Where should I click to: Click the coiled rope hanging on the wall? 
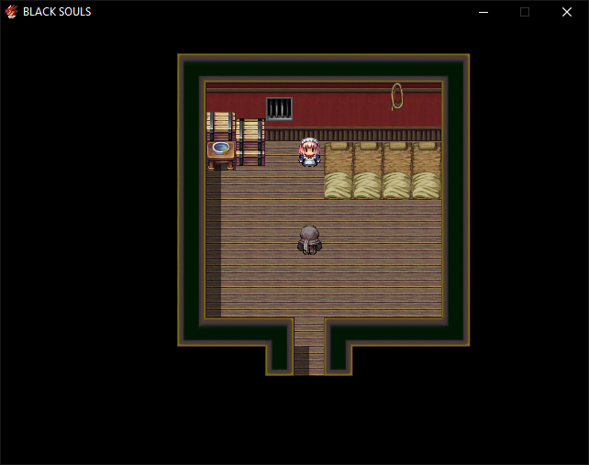tap(397, 96)
